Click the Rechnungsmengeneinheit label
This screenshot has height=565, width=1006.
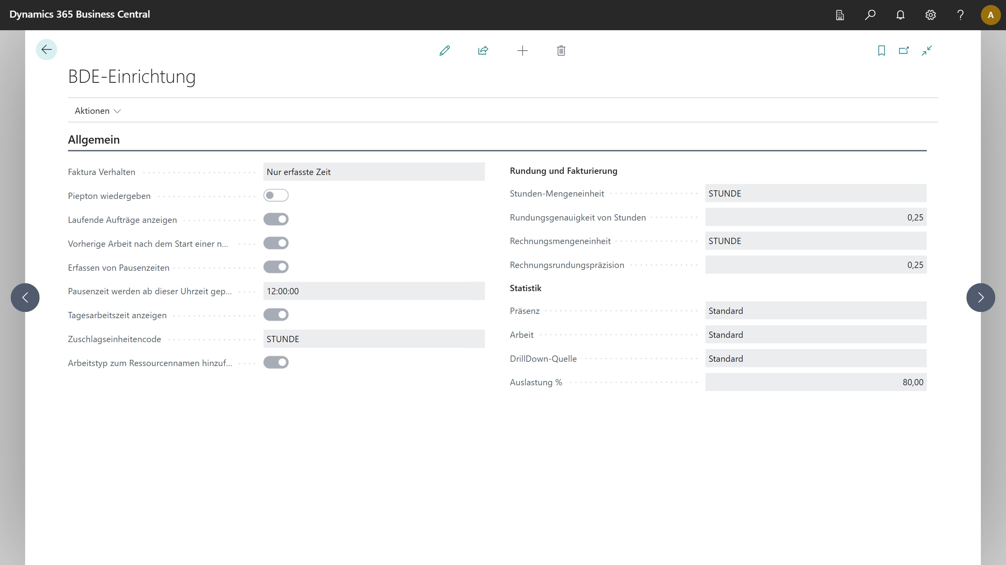(560, 241)
